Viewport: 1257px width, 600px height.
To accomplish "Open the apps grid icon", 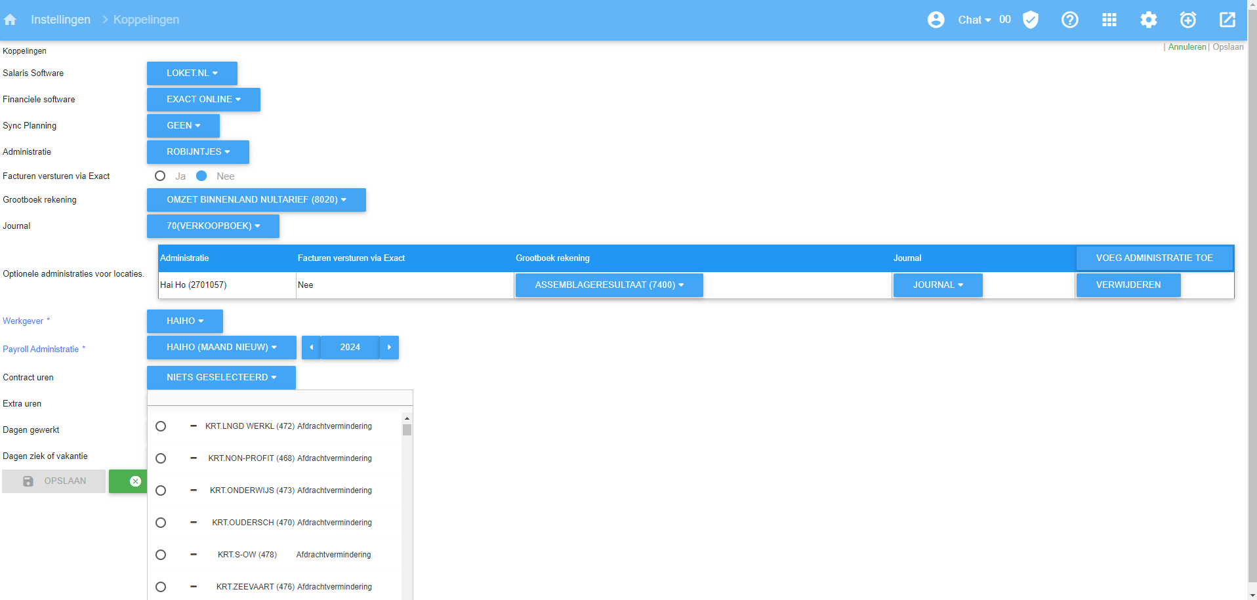I will point(1109,20).
